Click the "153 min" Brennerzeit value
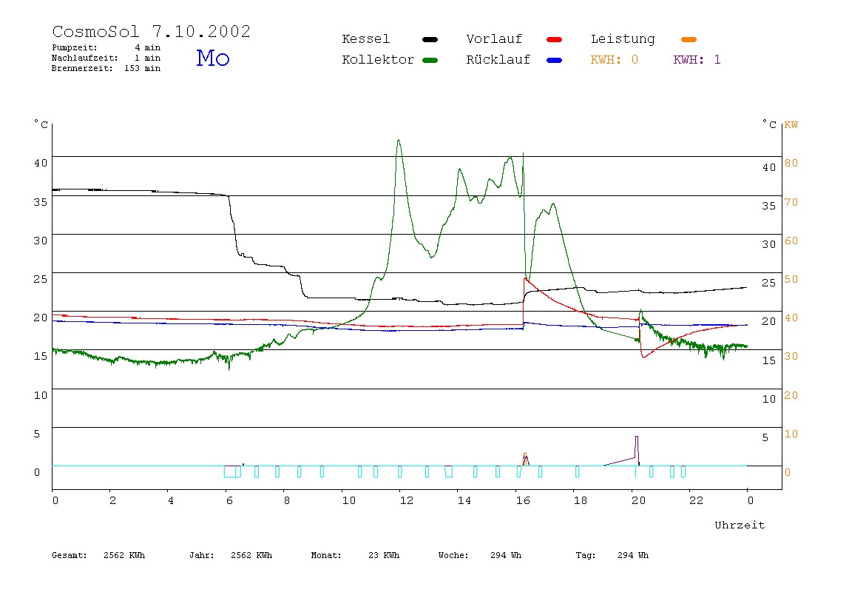The width and height of the screenshot is (849, 601). tap(143, 68)
